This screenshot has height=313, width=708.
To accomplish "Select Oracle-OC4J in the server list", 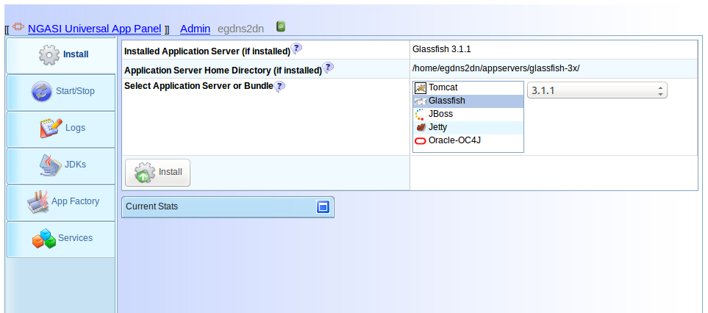I will coord(468,141).
